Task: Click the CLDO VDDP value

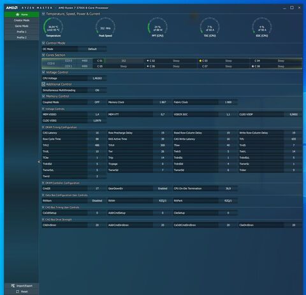Action: pos(293,114)
